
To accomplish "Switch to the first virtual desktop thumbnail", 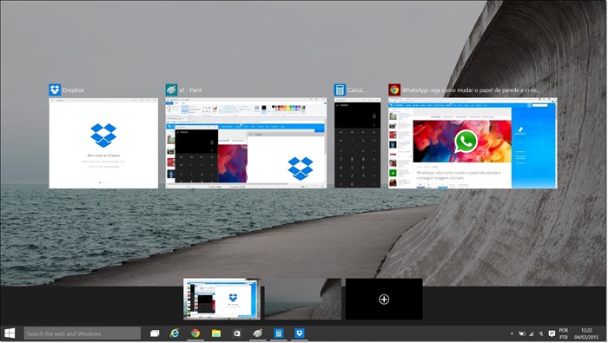I will 221,299.
